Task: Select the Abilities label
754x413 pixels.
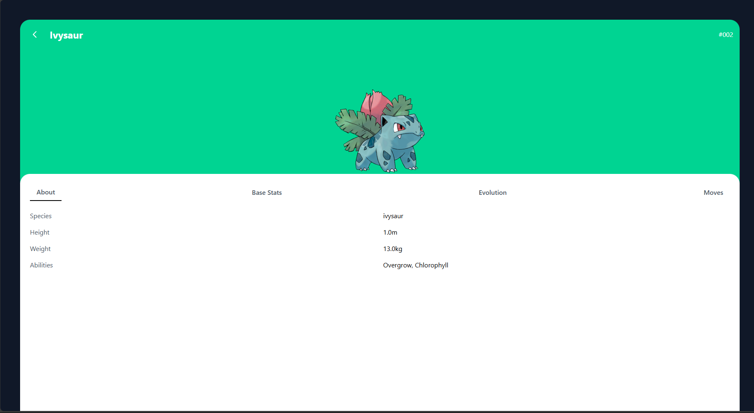Action: point(41,265)
